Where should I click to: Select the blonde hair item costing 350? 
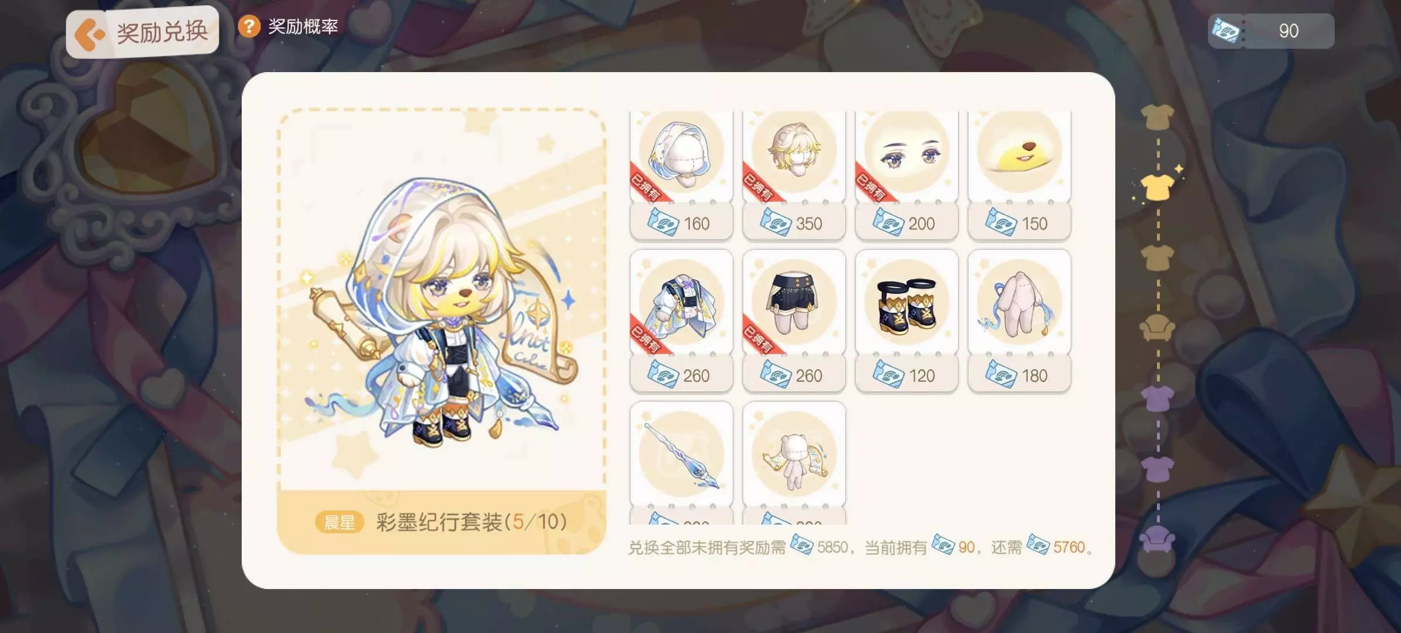[x=794, y=175]
